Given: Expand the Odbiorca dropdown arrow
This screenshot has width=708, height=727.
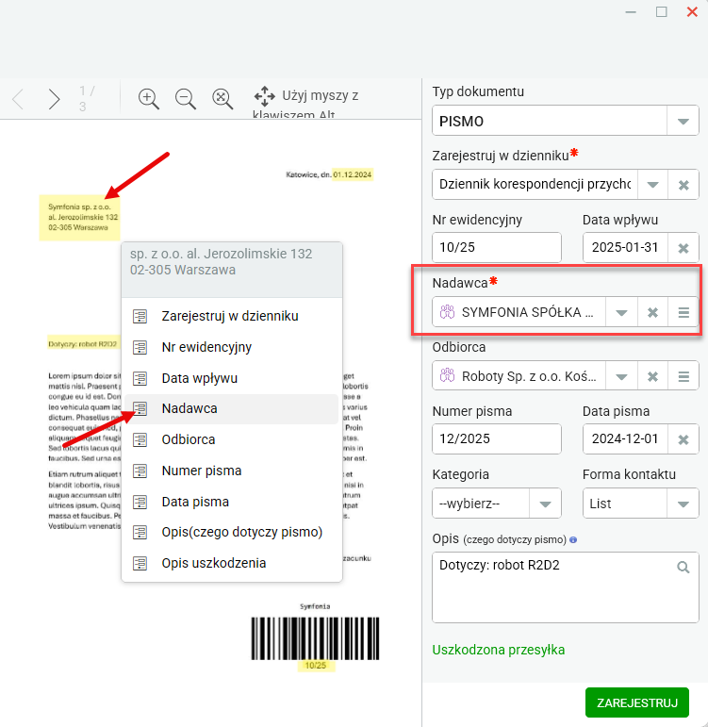Looking at the screenshot, I should coord(622,376).
